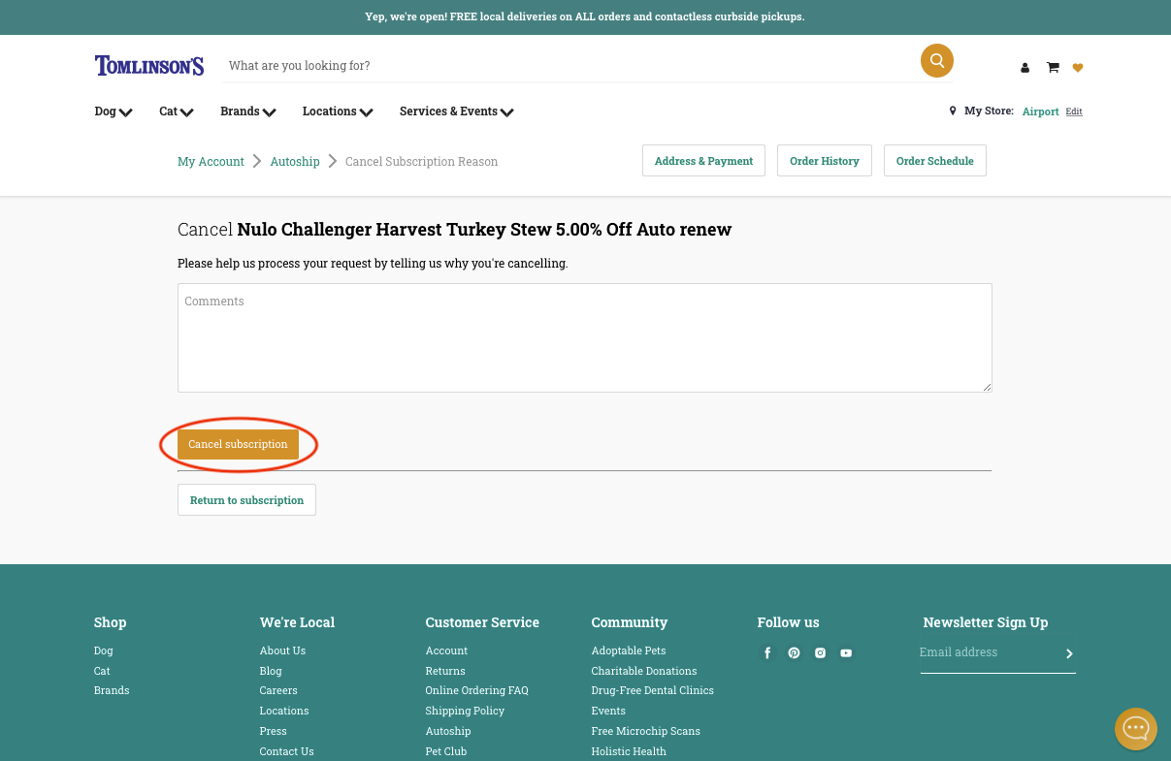Click the orange search magnifier button
The width and height of the screenshot is (1171, 761).
(937, 60)
